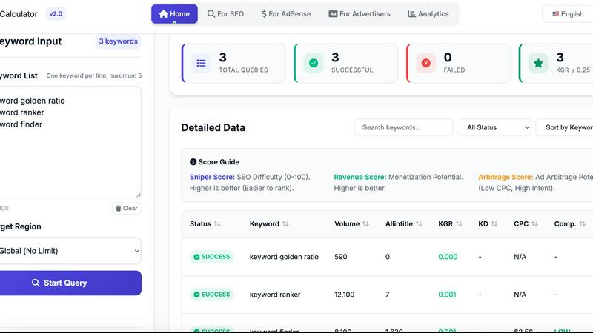This screenshot has height=333, width=593.
Task: Go to the For Advertisers tab
Action: tap(360, 14)
